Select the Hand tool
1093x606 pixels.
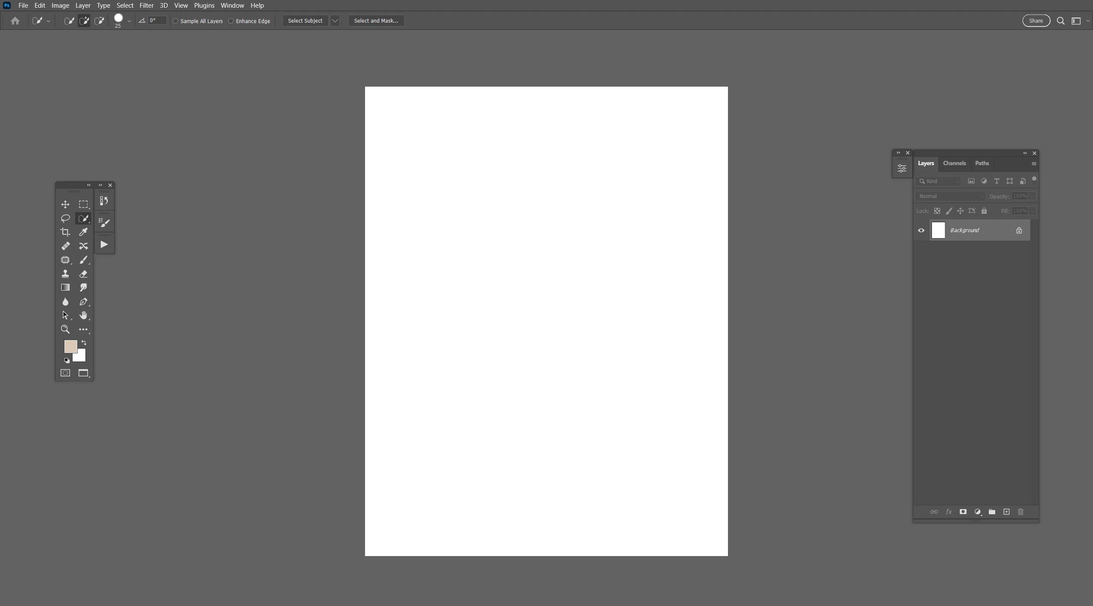83,315
